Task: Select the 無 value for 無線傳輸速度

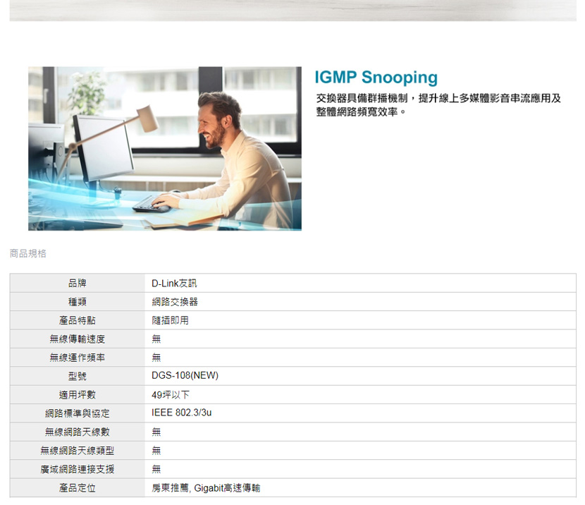Action: 156,339
